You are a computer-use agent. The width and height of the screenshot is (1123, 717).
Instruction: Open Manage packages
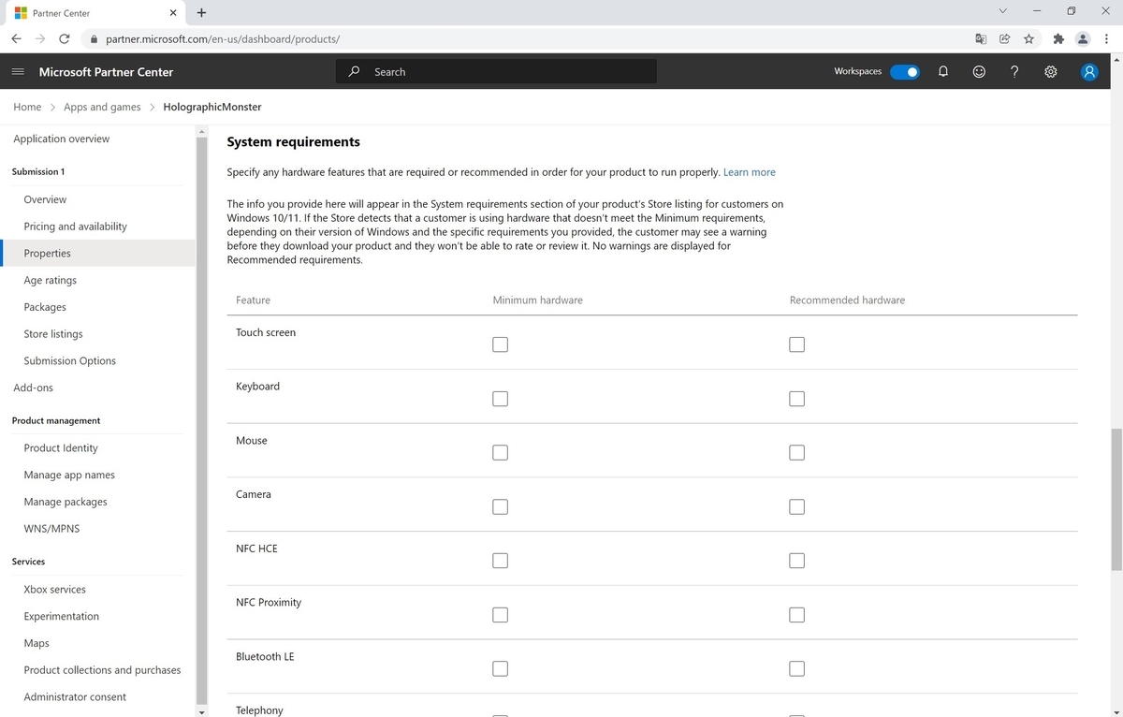[66, 502]
